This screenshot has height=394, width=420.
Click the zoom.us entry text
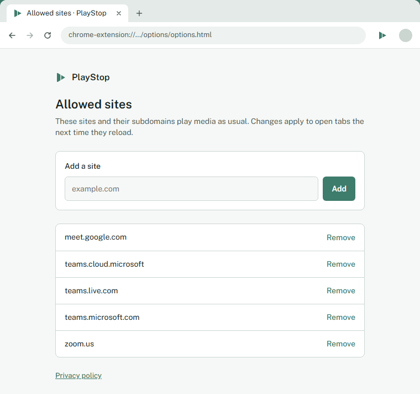[x=79, y=344]
